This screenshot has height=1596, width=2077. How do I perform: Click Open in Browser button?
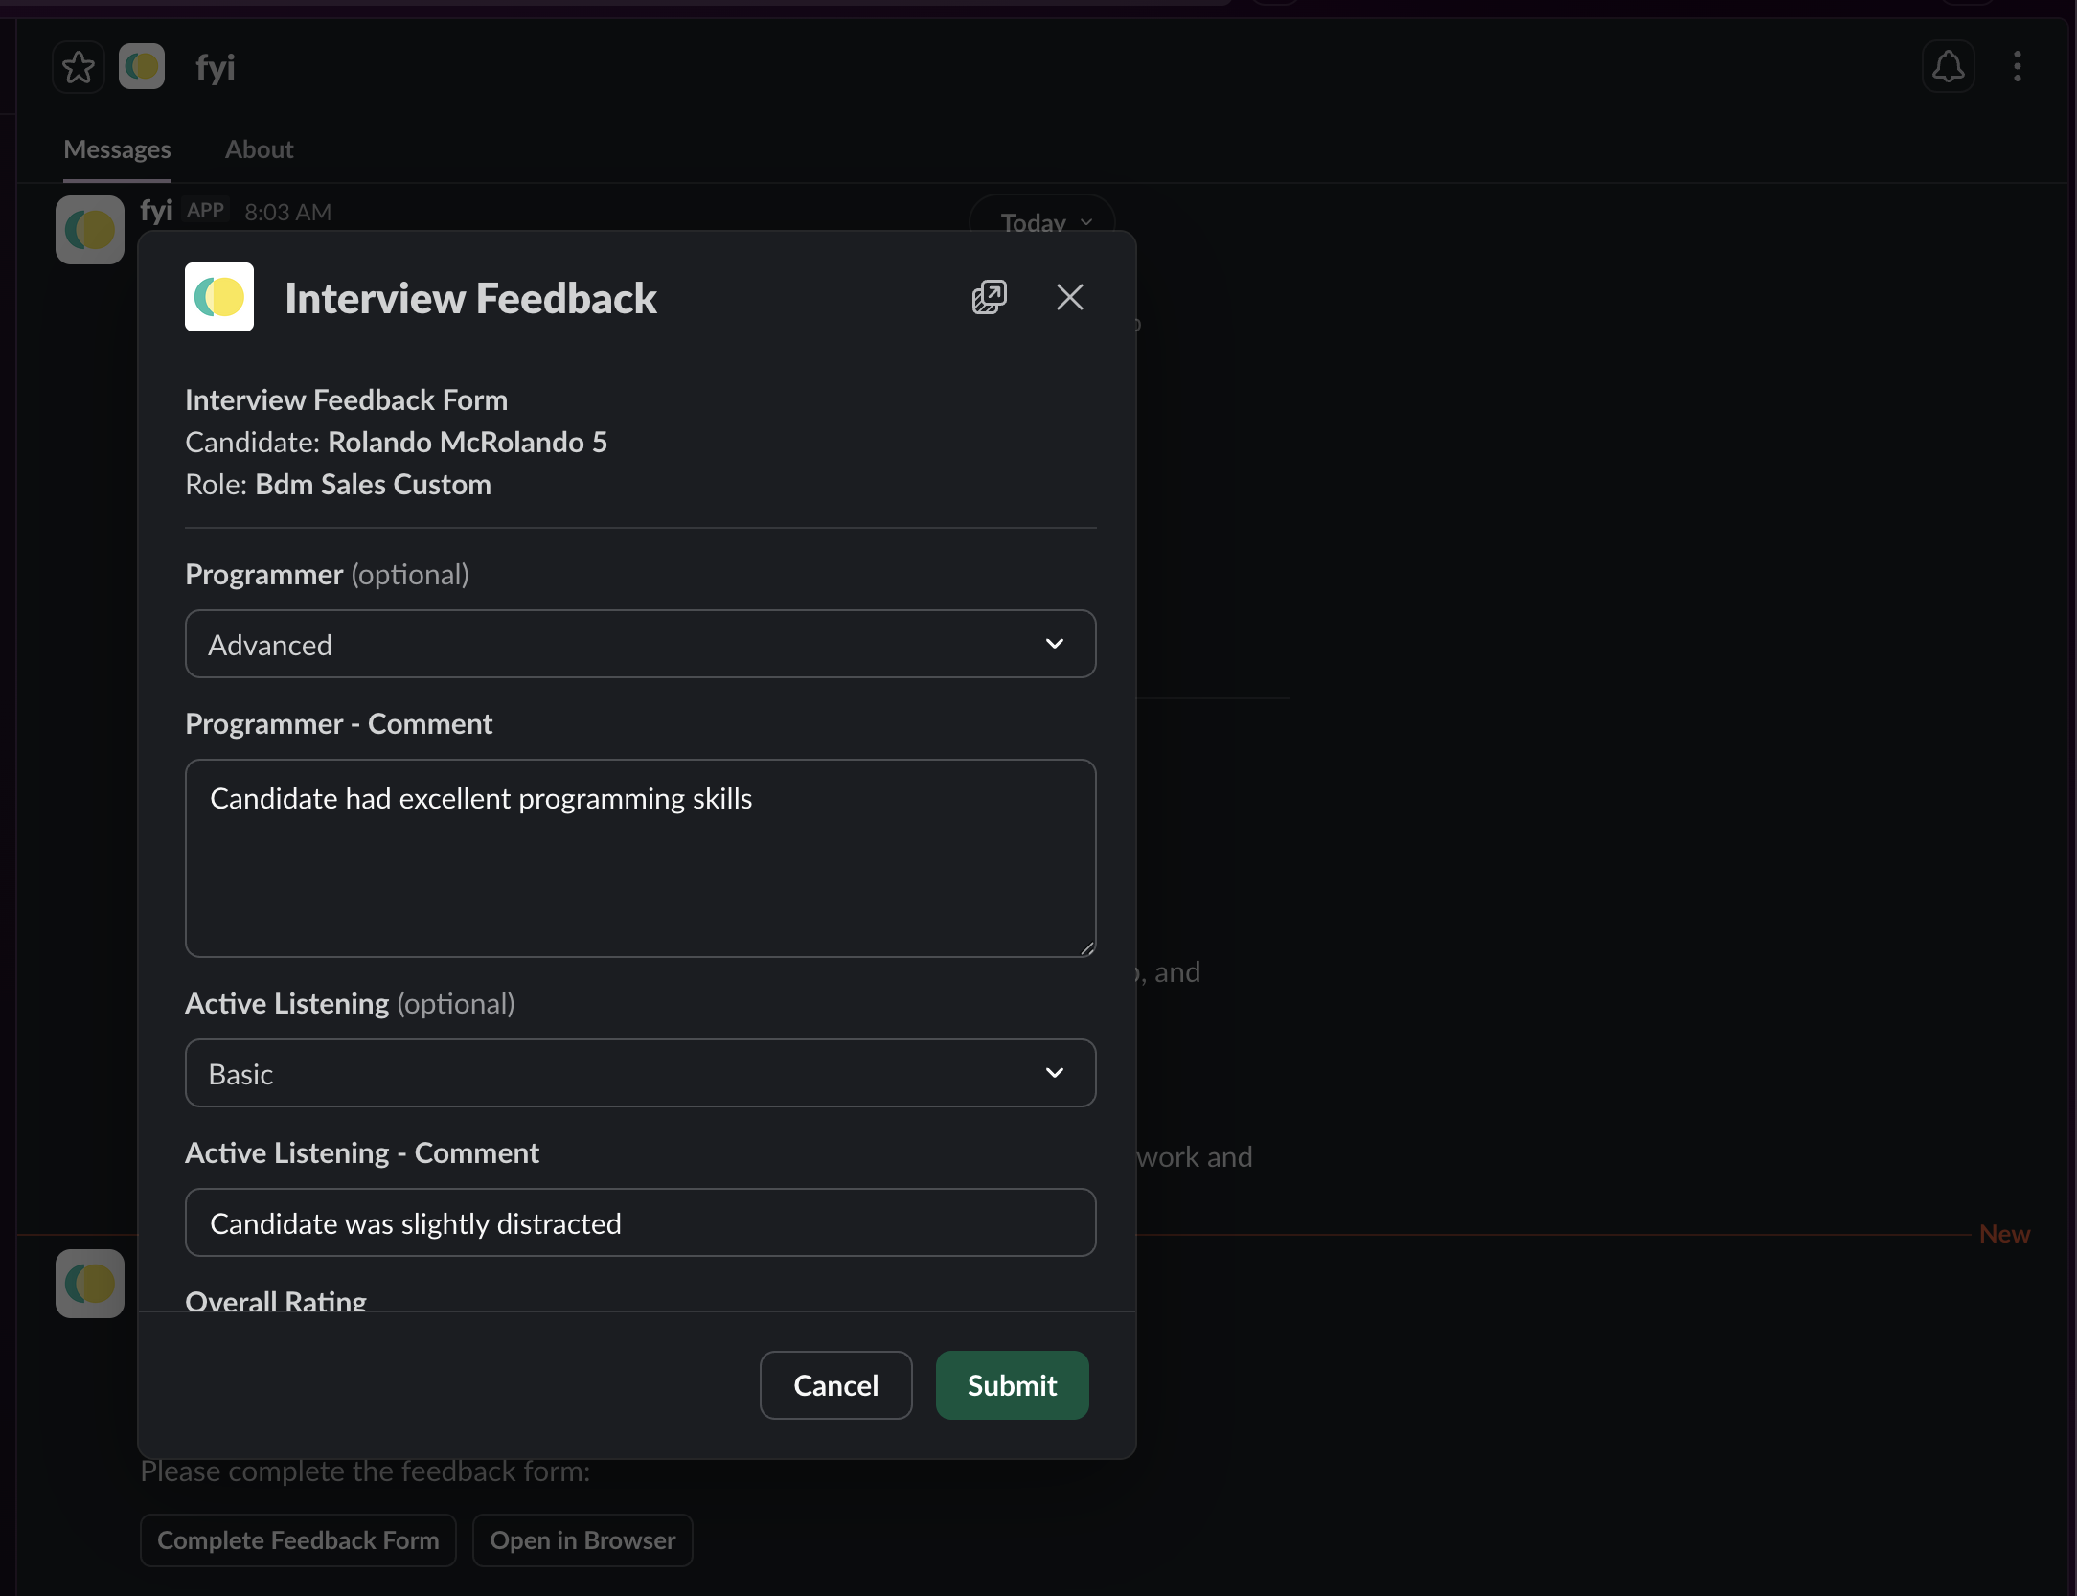point(582,1540)
